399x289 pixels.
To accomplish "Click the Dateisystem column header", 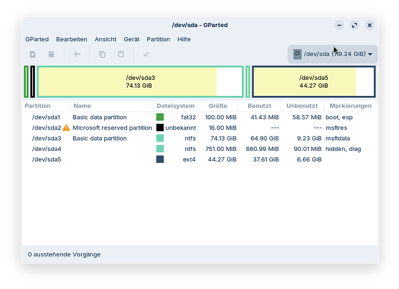I will (175, 106).
